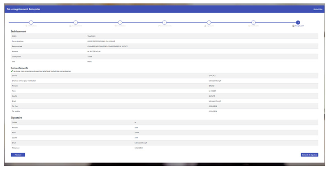Image resolution: width=329 pixels, height=169 pixels.
Task: Click the Signataire Téléphone value
Action: (x=138, y=147)
